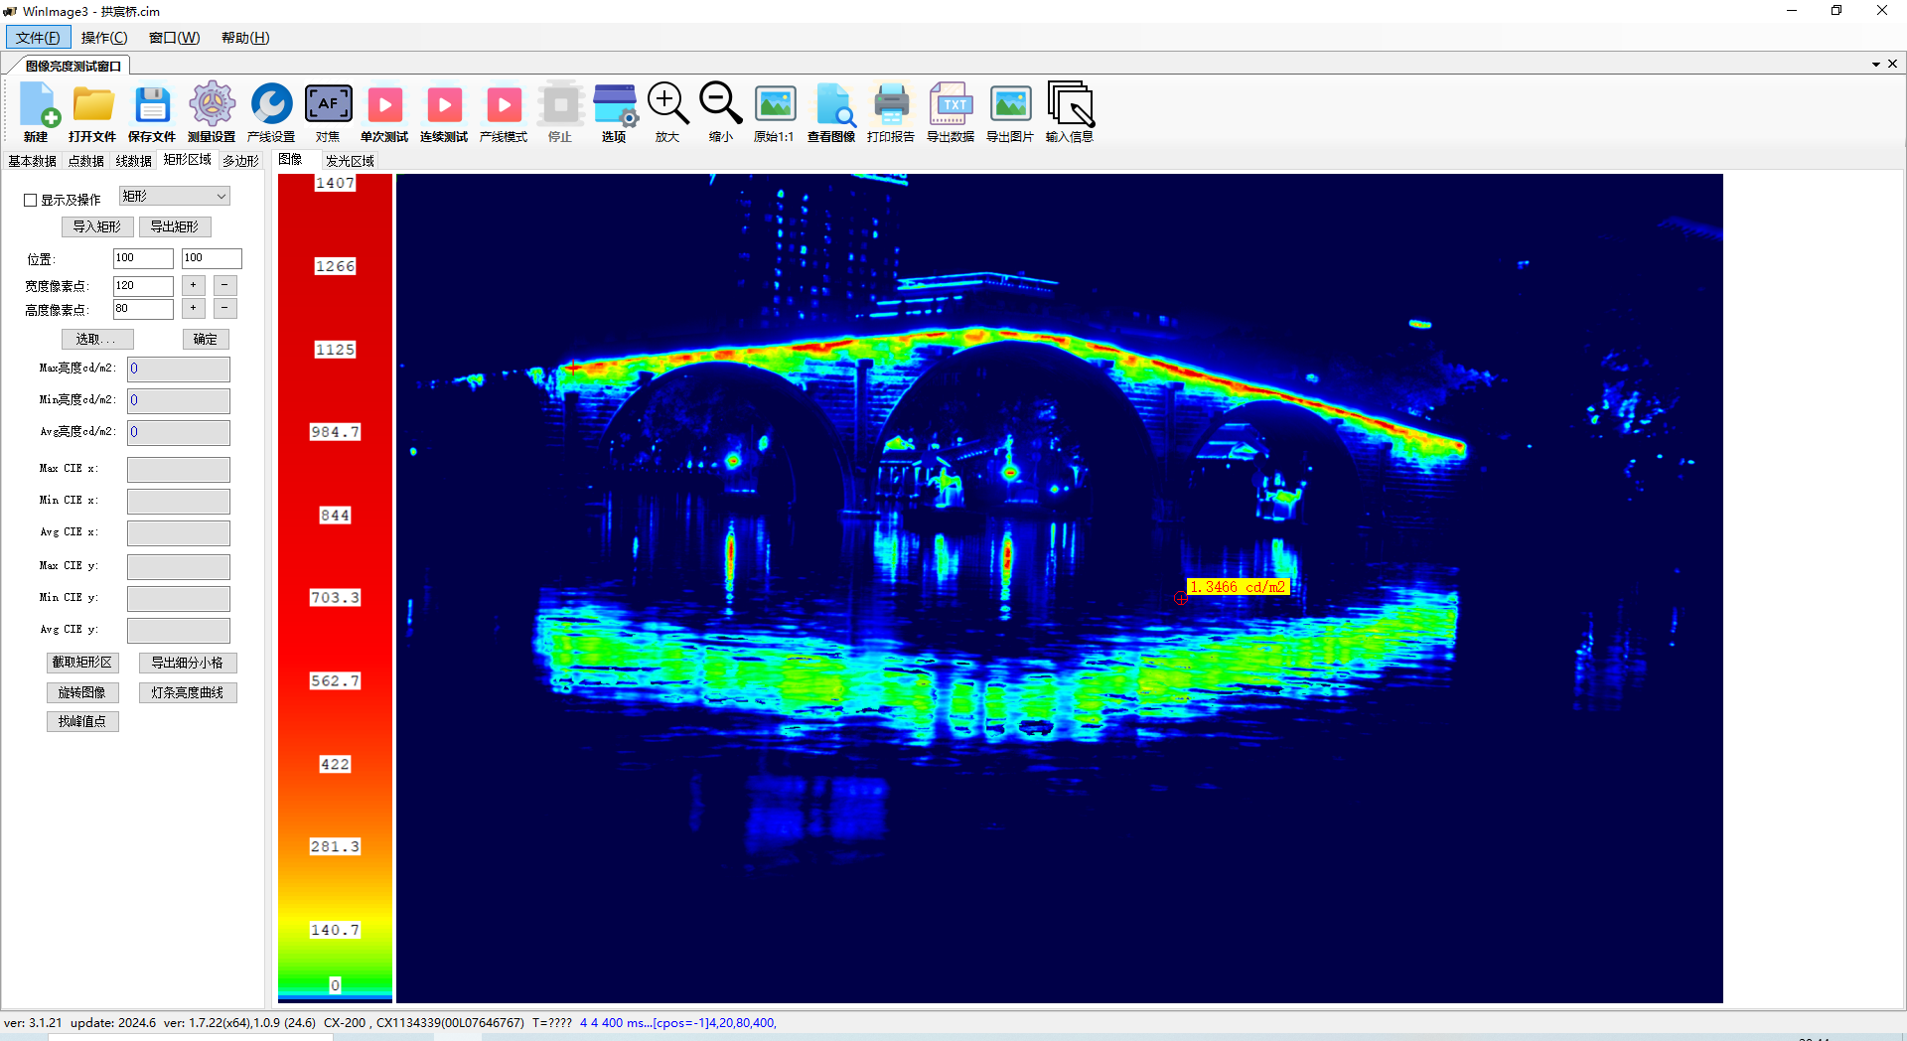Close the 图像亮度测试窗口 document tab panel

coord(1892,64)
